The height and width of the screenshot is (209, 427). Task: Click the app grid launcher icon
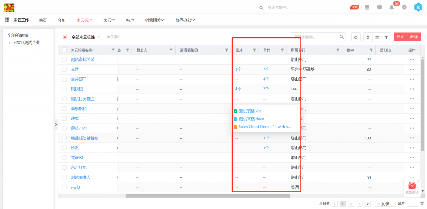click(x=8, y=20)
